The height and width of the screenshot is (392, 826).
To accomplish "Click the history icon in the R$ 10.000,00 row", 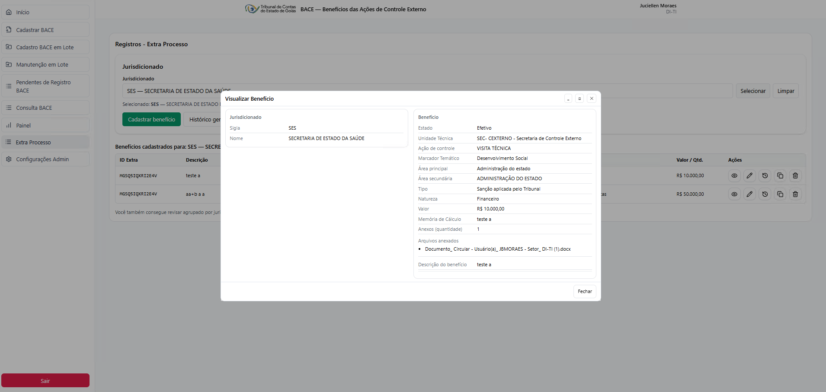I will click(765, 176).
